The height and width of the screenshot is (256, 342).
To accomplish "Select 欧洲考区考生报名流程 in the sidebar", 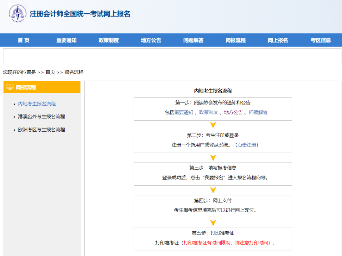I will point(41,130).
